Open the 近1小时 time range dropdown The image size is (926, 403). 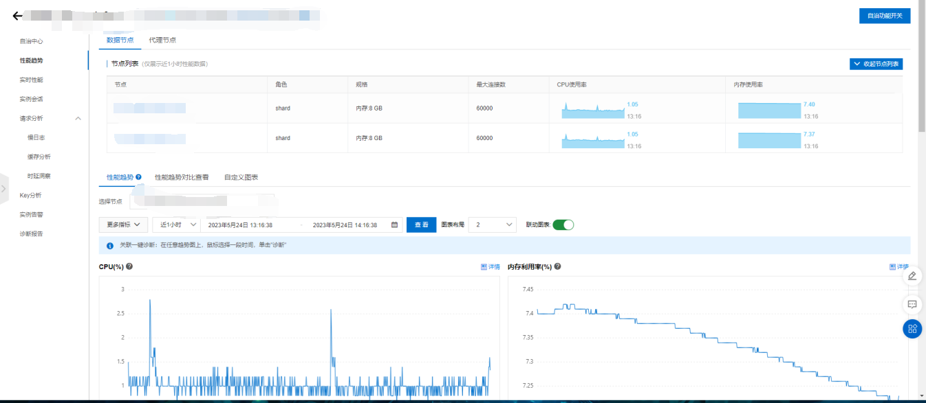(175, 224)
